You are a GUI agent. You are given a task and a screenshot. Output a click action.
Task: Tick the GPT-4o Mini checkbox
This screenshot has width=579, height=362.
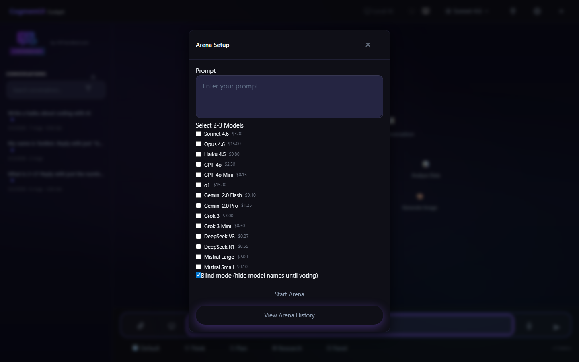(198, 175)
